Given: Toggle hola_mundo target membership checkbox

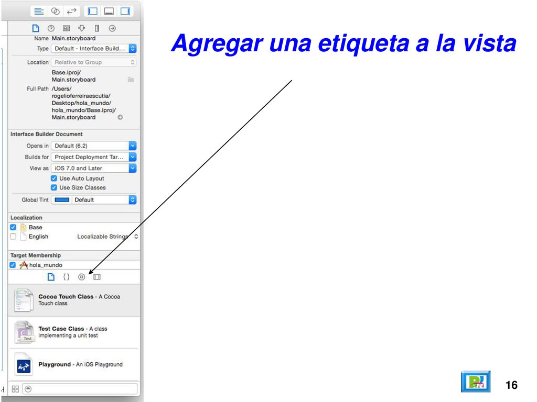Looking at the screenshot, I should coord(13,265).
